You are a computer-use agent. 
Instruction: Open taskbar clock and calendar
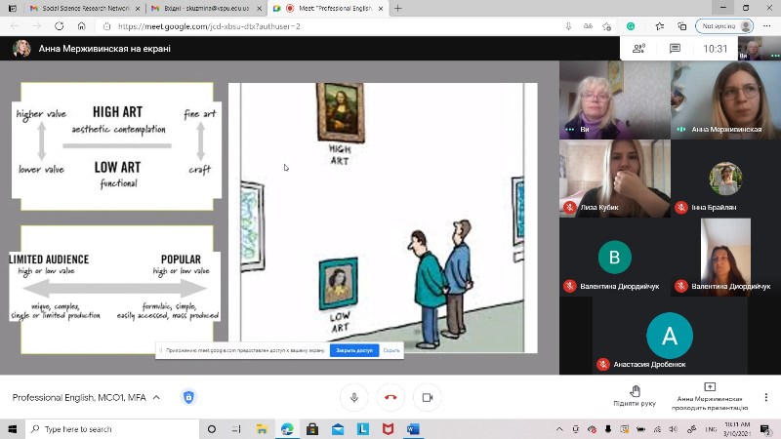click(737, 429)
